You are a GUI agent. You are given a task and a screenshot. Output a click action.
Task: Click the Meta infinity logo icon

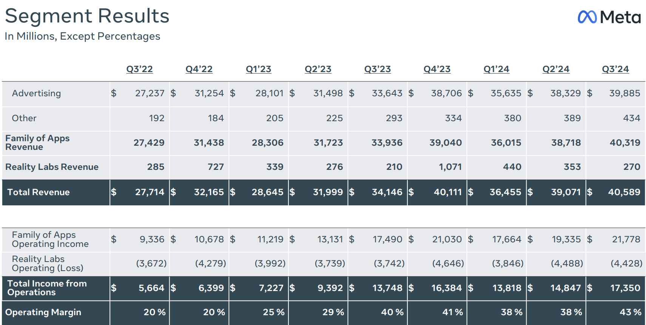587,17
